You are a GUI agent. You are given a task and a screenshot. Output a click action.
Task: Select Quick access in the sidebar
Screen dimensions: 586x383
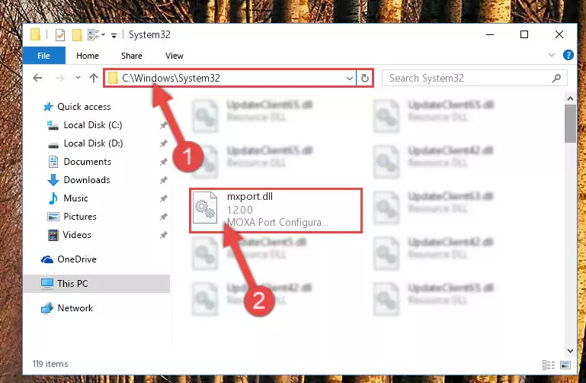point(77,107)
